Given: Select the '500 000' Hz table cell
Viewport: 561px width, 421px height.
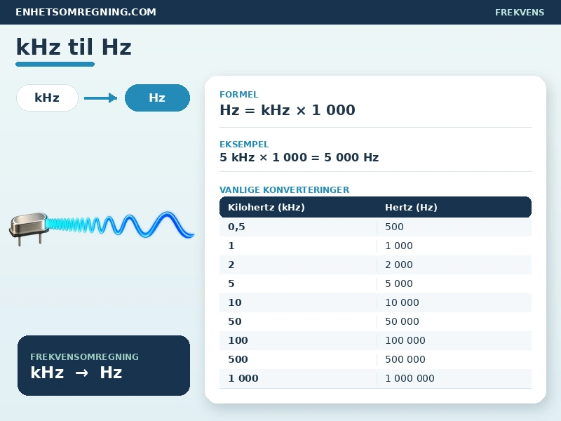Looking at the screenshot, I should pyautogui.click(x=454, y=359).
